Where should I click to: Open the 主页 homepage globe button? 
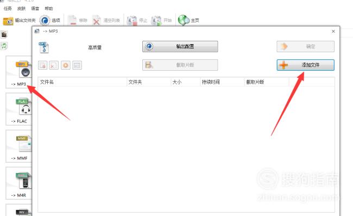coord(188,21)
